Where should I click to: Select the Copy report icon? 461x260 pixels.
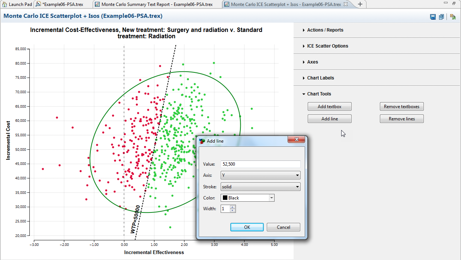coord(441,17)
